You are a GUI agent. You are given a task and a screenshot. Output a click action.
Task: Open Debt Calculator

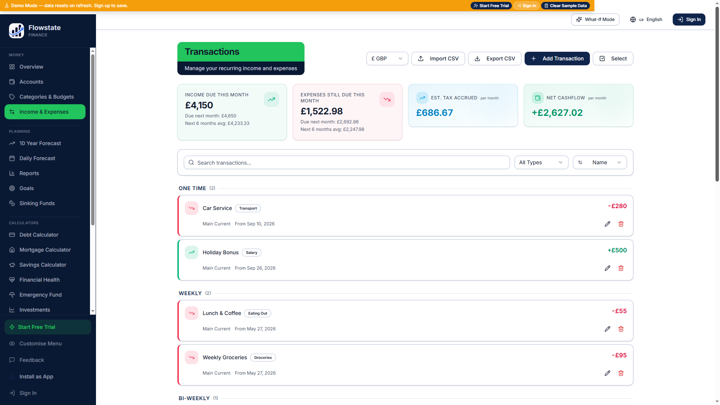point(45,235)
